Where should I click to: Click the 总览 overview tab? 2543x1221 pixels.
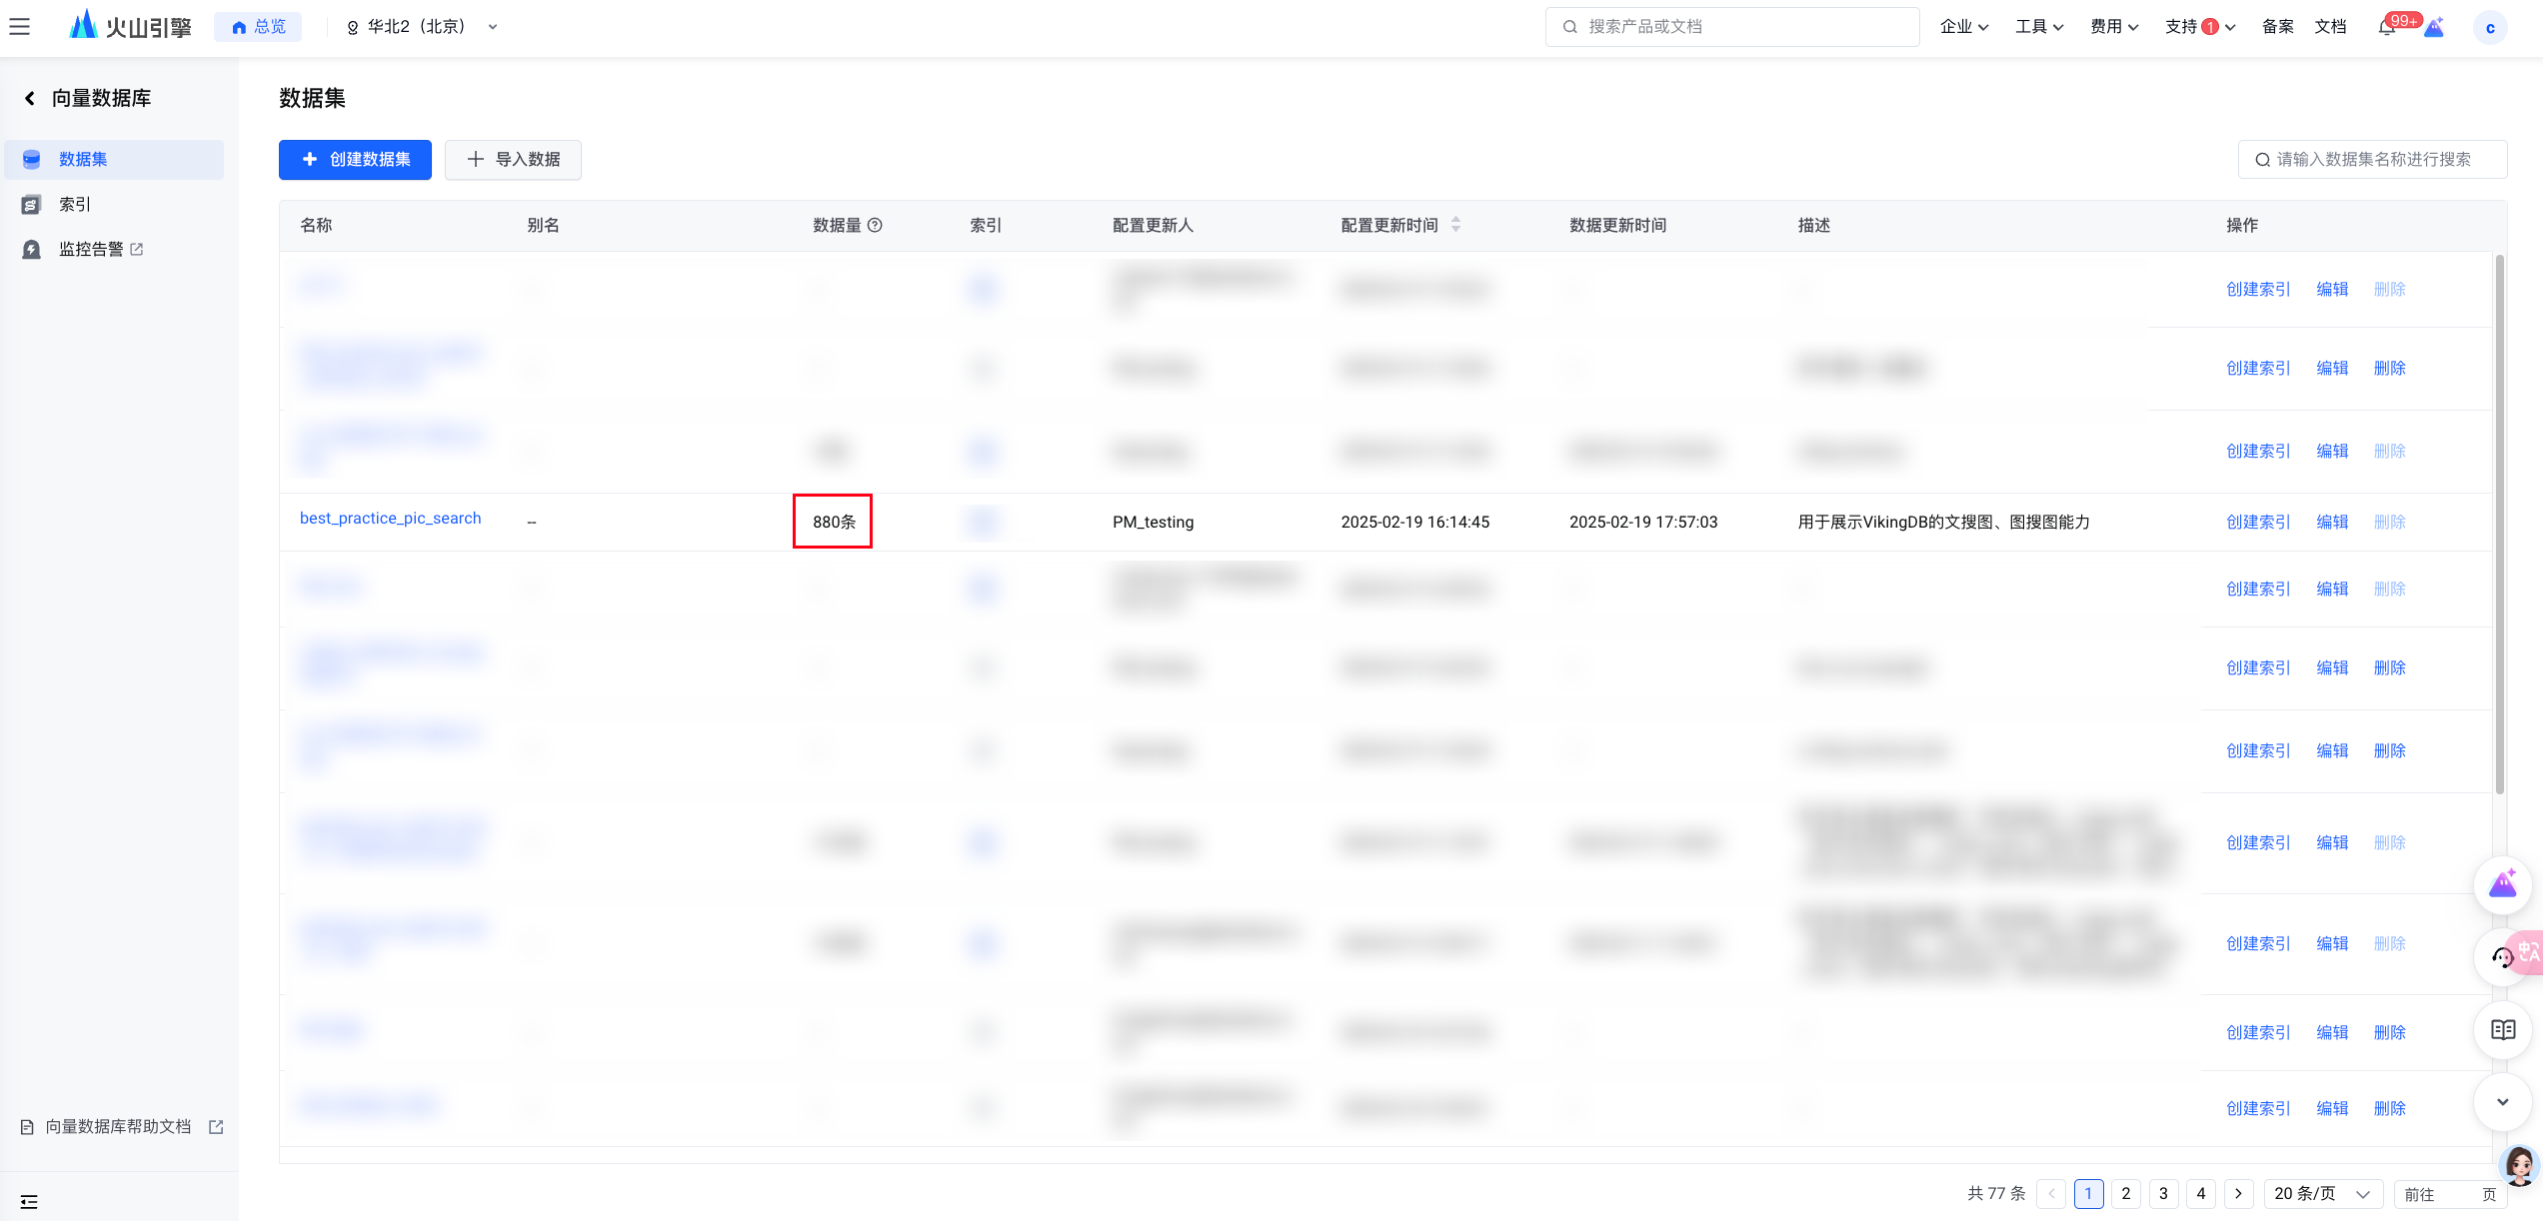259,27
